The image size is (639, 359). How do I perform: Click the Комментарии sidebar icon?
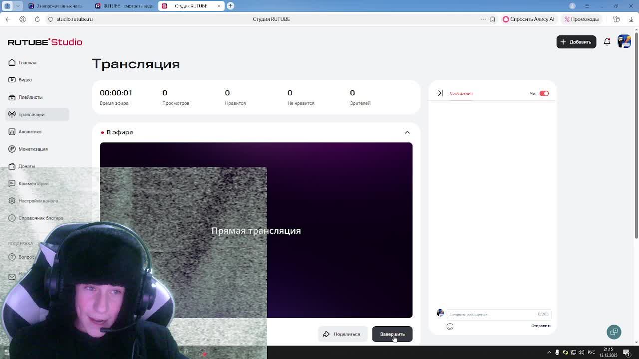pos(12,183)
